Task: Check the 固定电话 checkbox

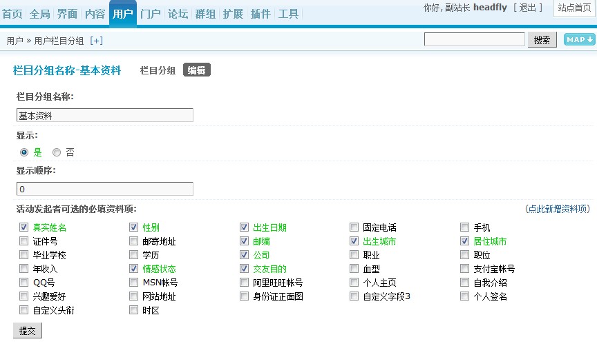Action: [354, 227]
